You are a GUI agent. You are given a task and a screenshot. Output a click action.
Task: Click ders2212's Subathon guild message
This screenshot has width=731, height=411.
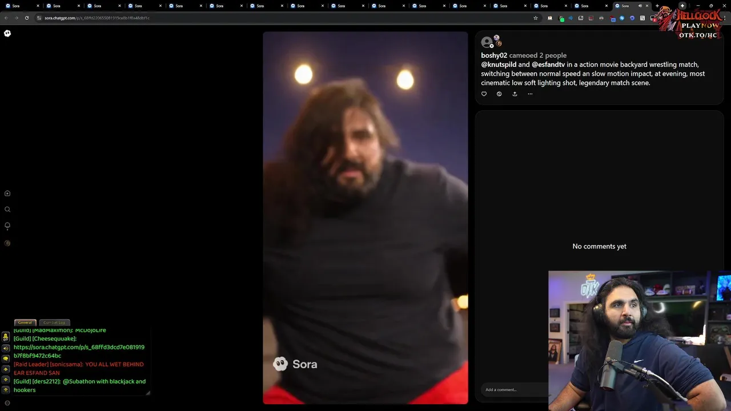(80, 386)
